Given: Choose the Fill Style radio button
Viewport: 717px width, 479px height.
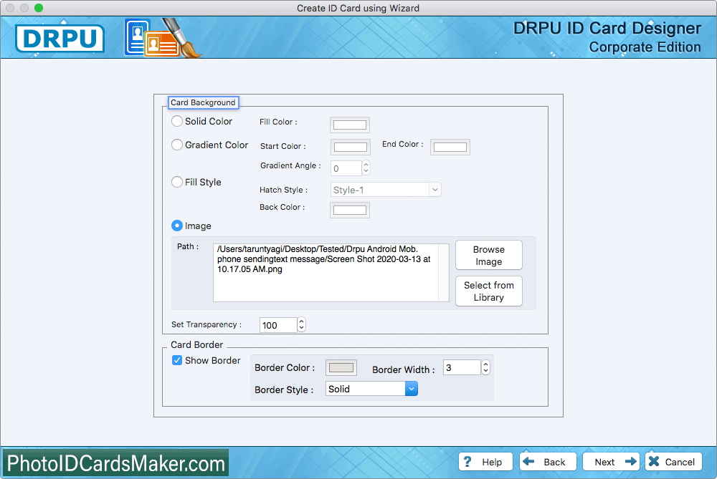Looking at the screenshot, I should [177, 182].
